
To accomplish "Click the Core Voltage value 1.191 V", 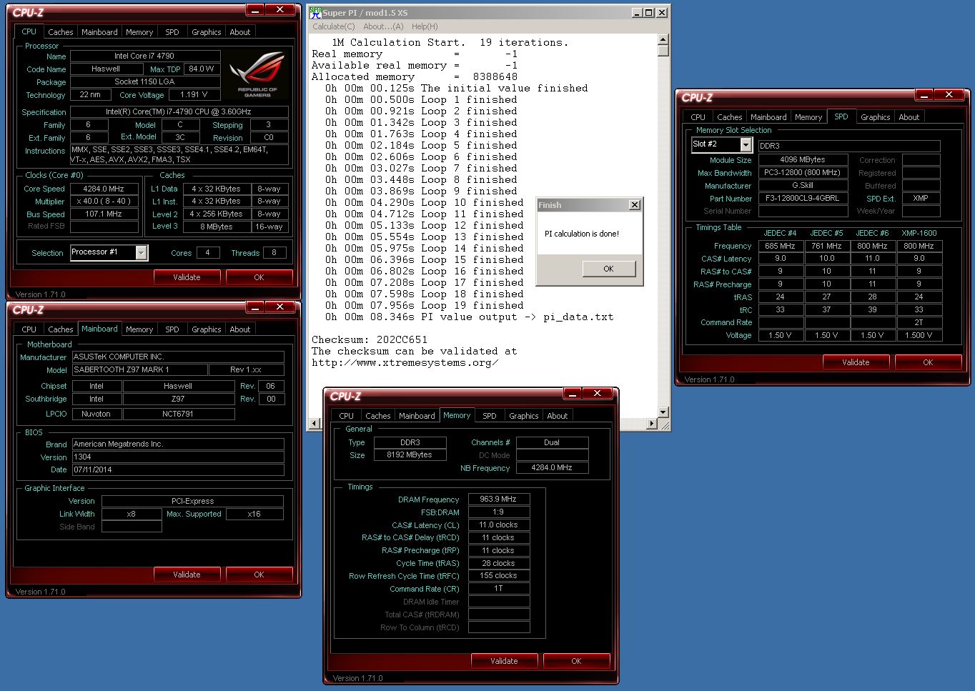I will (194, 94).
